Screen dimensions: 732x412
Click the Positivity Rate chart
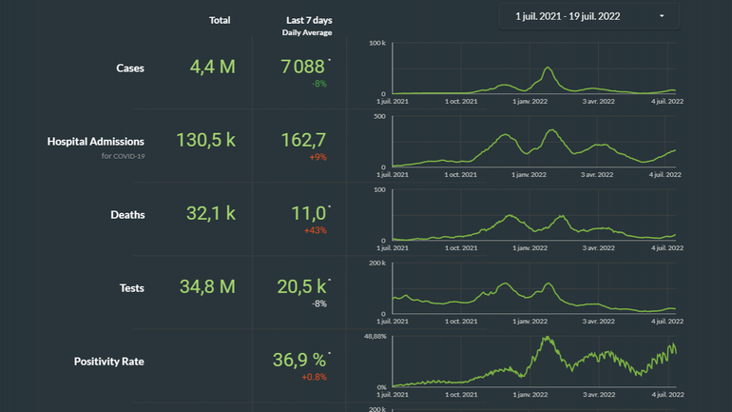click(x=532, y=363)
